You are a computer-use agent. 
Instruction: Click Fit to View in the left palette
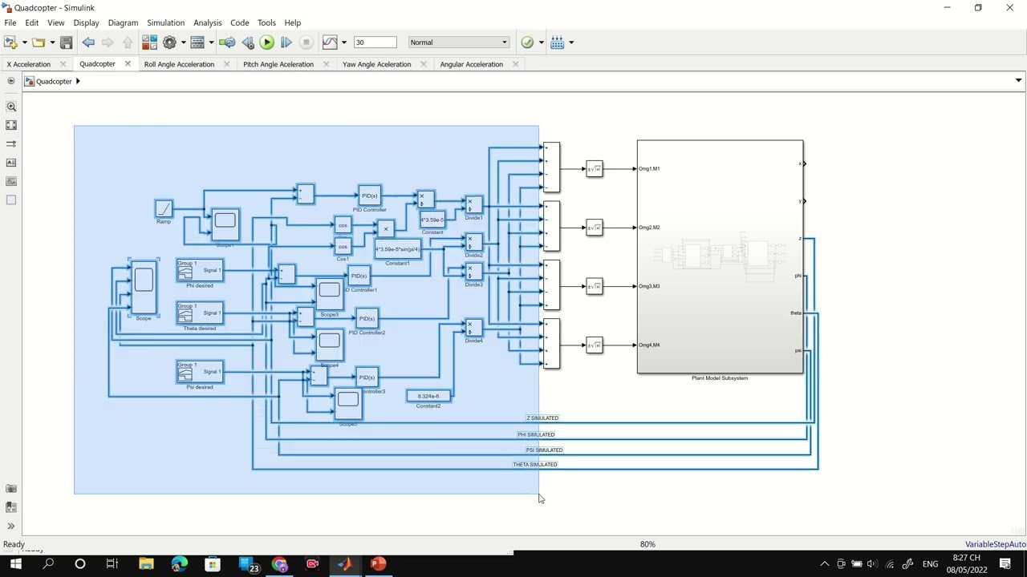11,125
